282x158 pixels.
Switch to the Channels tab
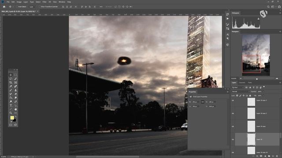[x=242, y=83]
